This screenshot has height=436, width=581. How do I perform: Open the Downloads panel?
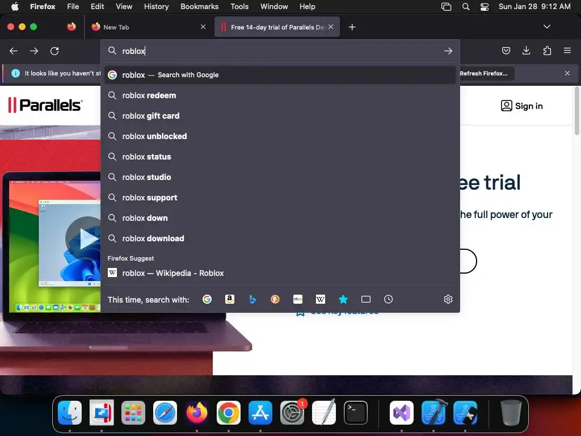click(x=526, y=51)
